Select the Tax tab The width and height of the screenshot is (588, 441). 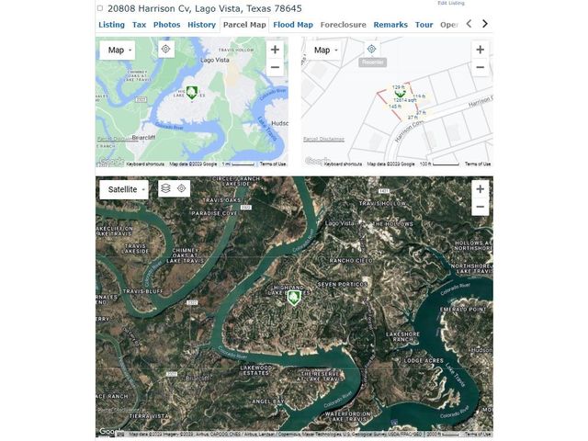click(139, 25)
